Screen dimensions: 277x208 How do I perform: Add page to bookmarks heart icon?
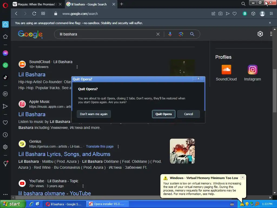click(x=235, y=14)
